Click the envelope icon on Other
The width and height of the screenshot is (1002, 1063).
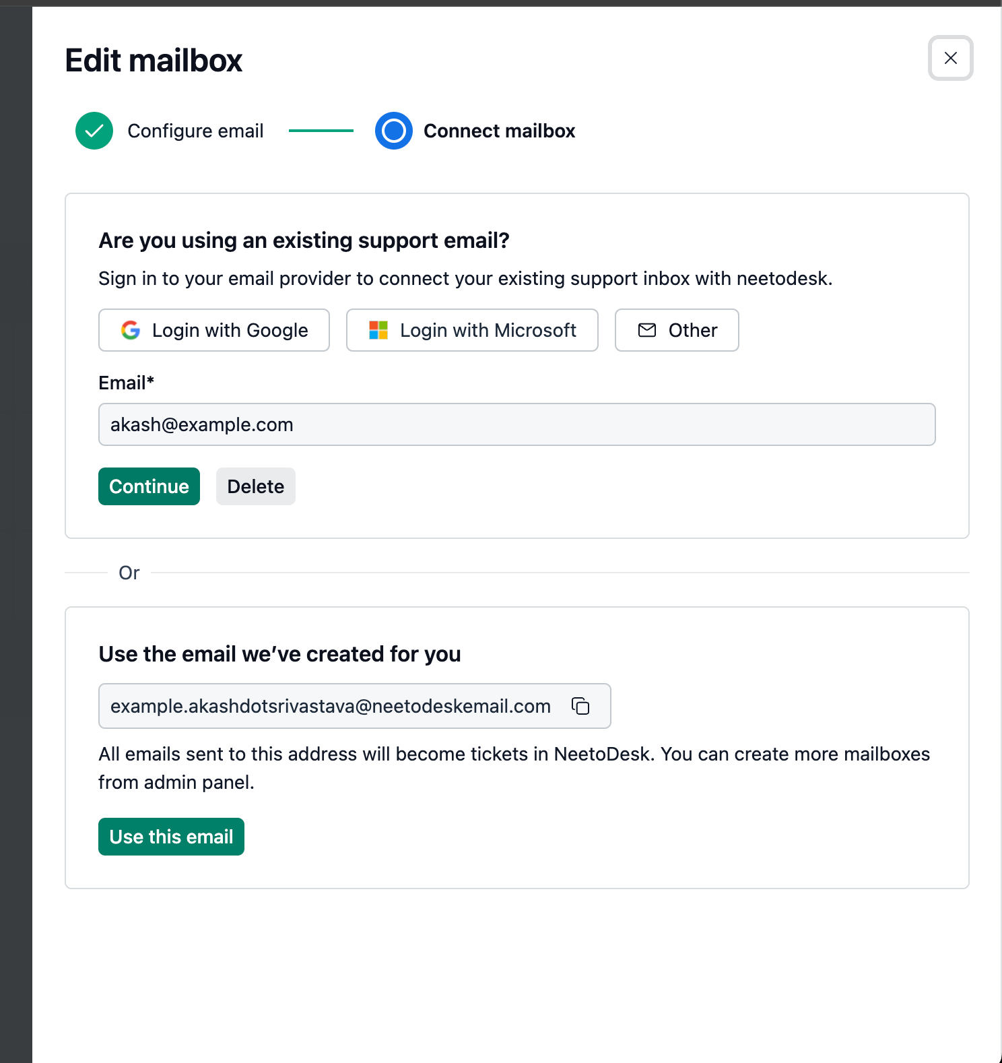coord(647,330)
